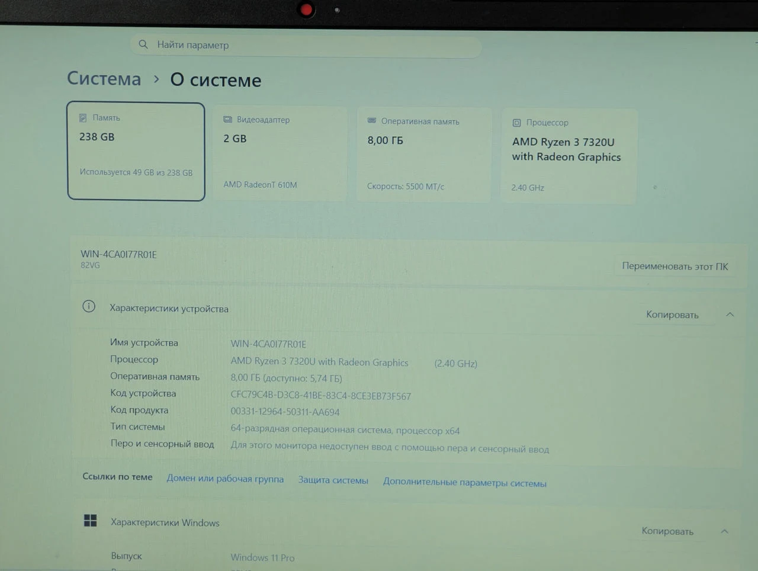Click the AMD RadeonT 610M text
The height and width of the screenshot is (571, 758).
click(260, 185)
